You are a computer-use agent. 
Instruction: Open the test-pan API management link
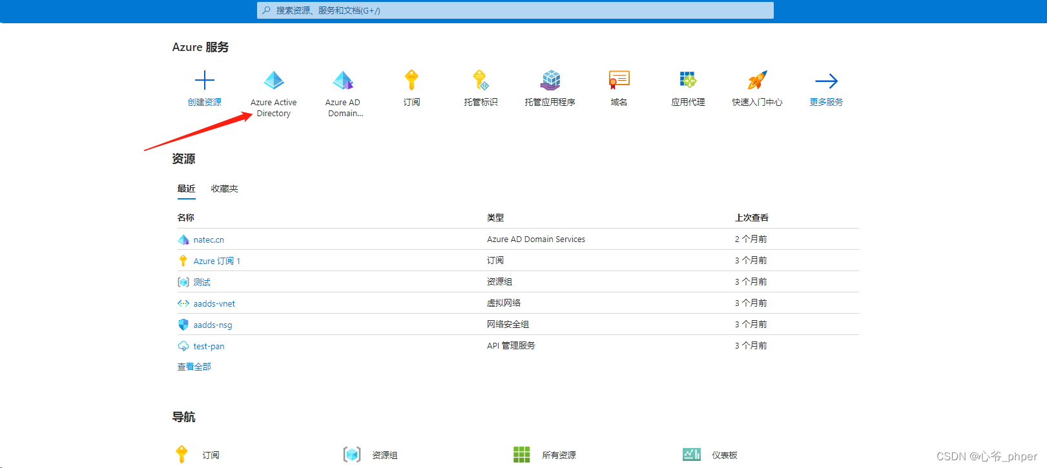209,346
